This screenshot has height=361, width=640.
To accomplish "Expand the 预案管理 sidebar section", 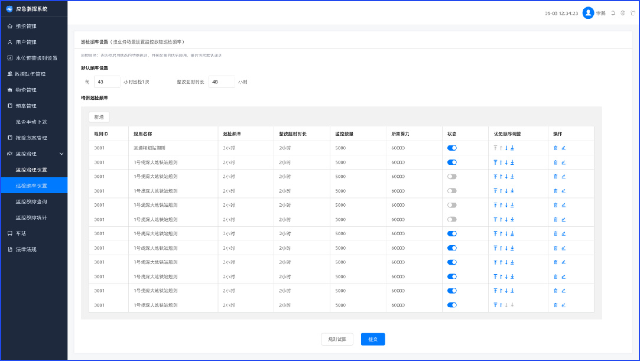I will point(26,106).
